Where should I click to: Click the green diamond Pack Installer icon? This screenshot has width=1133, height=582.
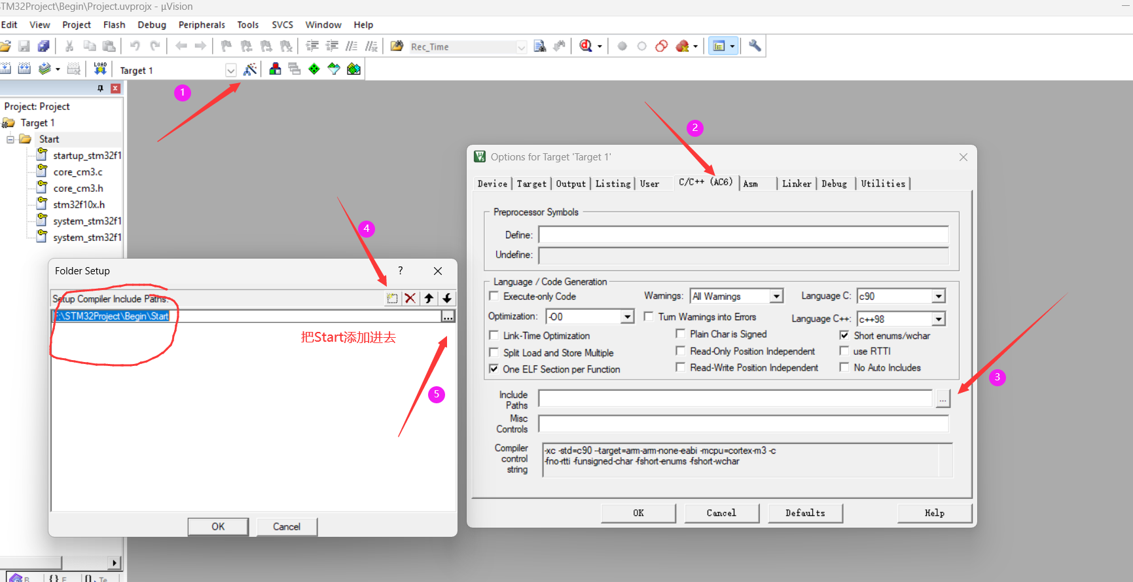[314, 69]
